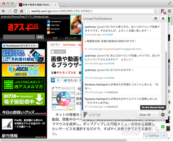Open twitter link in 24 minutes ago item
173x142 pixels.
(x=111, y=63)
